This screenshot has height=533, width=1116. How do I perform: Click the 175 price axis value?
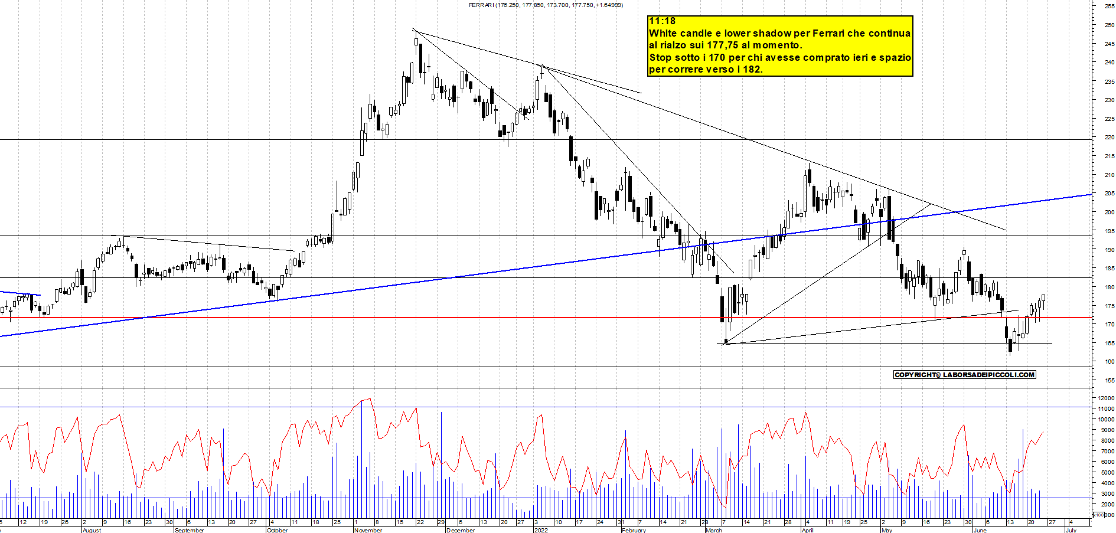(1110, 306)
